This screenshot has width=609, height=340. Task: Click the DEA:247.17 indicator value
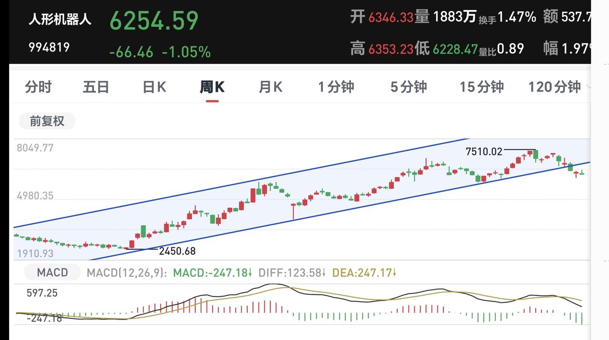[x=364, y=273]
